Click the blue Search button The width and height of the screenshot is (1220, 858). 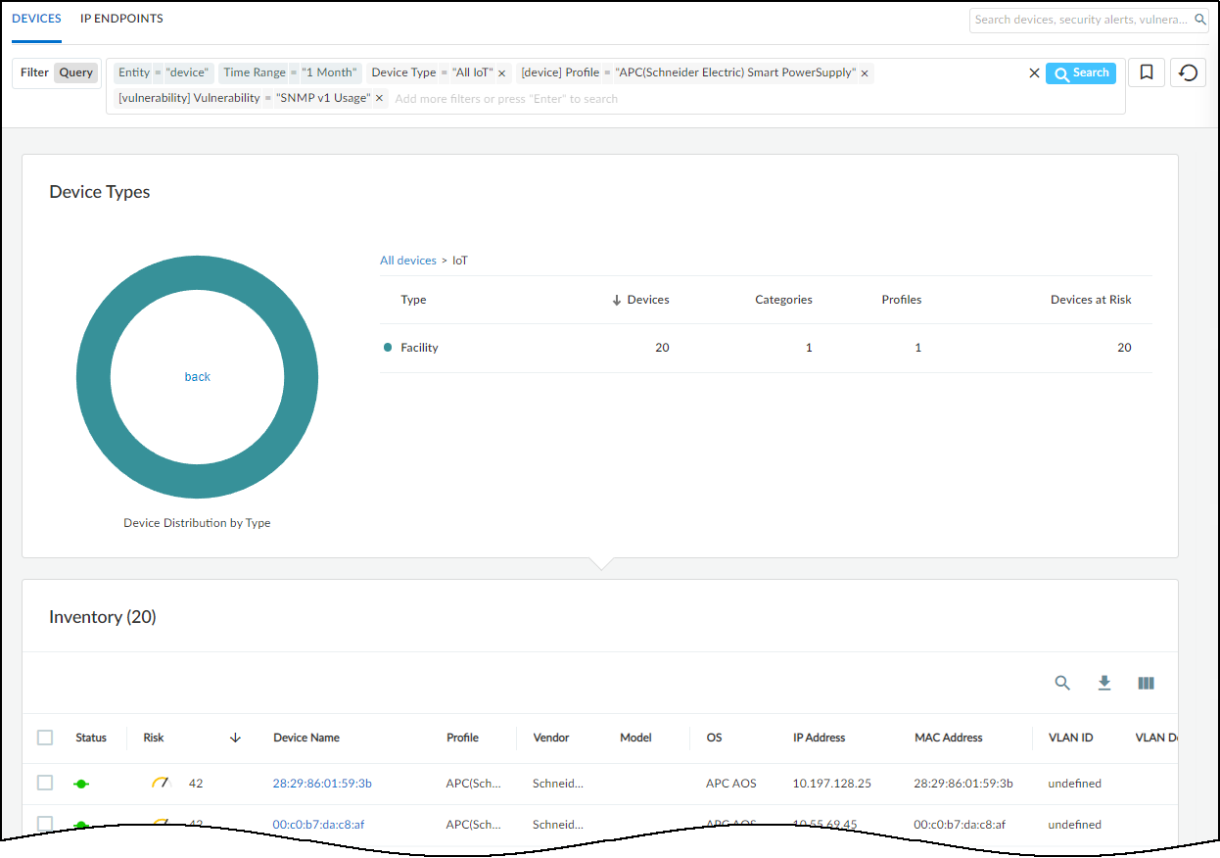click(1081, 73)
